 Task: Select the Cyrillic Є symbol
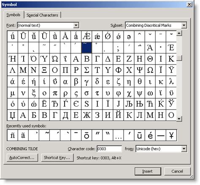point(76,104)
